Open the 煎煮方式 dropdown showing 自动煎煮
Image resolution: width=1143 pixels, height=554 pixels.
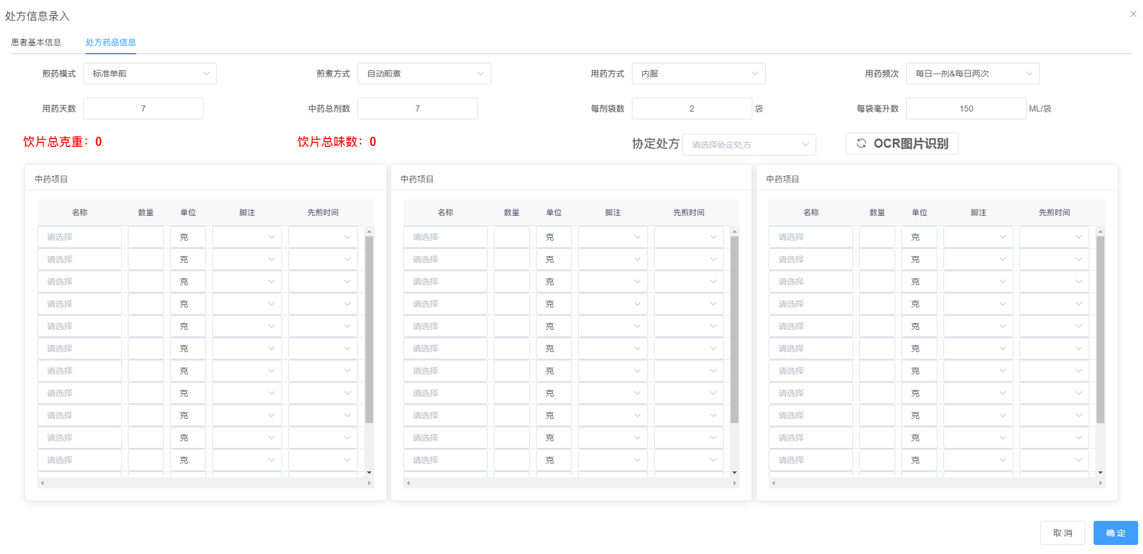tap(424, 74)
